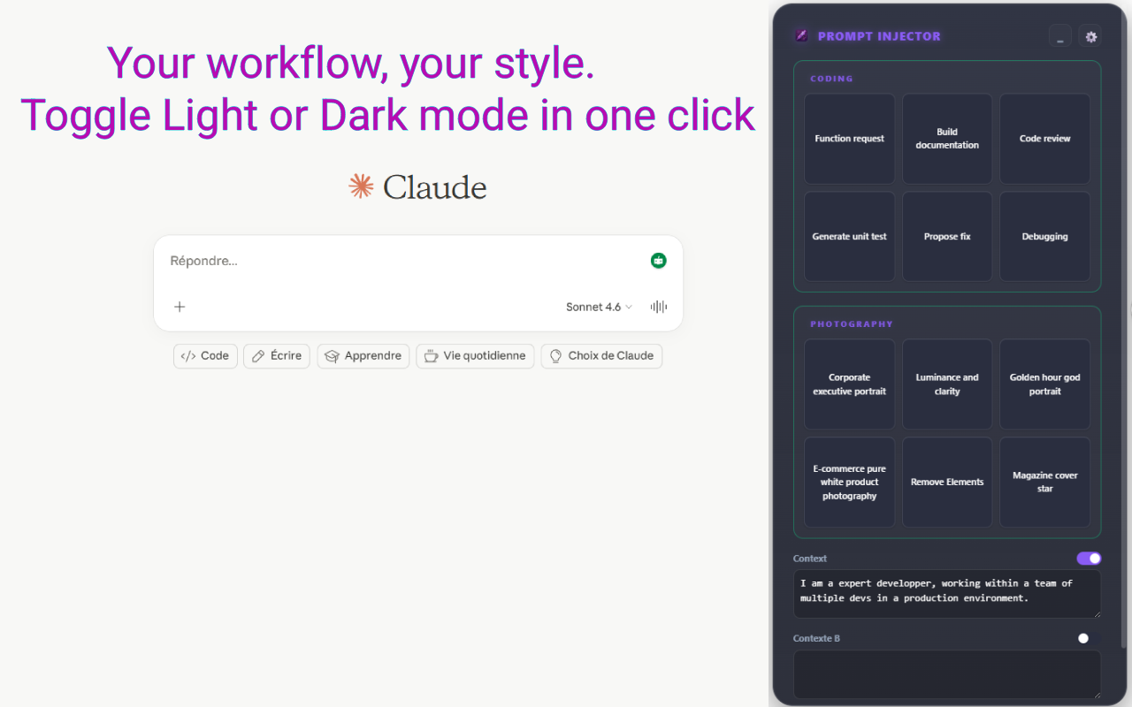This screenshot has width=1132, height=707.
Task: Inject the Build documentation prompt
Action: pos(947,139)
